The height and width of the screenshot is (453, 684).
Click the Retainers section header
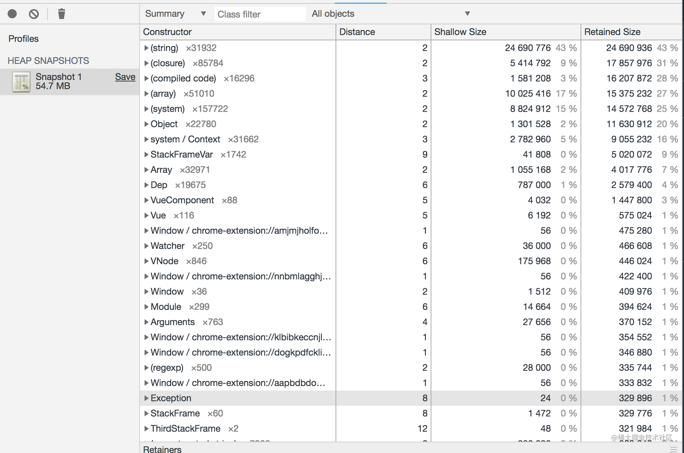tap(162, 449)
